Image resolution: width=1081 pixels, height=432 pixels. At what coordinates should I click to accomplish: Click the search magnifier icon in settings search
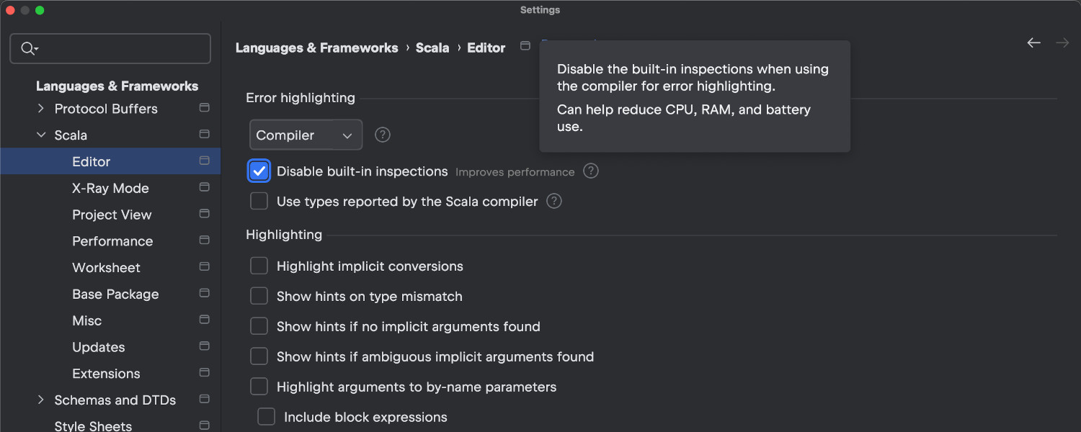(29, 48)
